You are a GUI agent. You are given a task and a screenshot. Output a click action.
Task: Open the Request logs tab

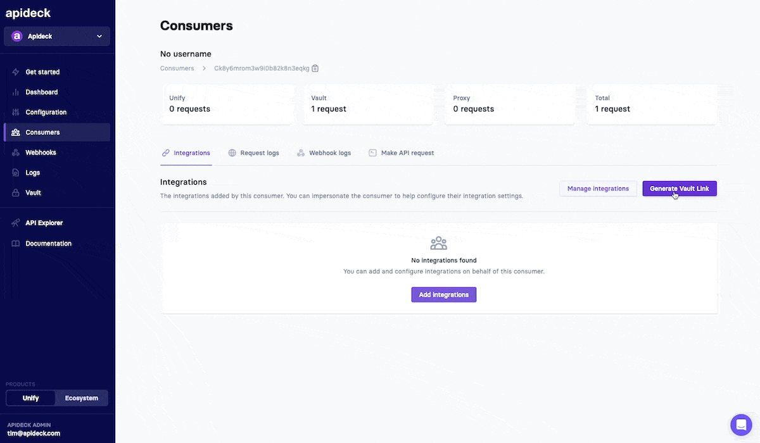pos(253,153)
